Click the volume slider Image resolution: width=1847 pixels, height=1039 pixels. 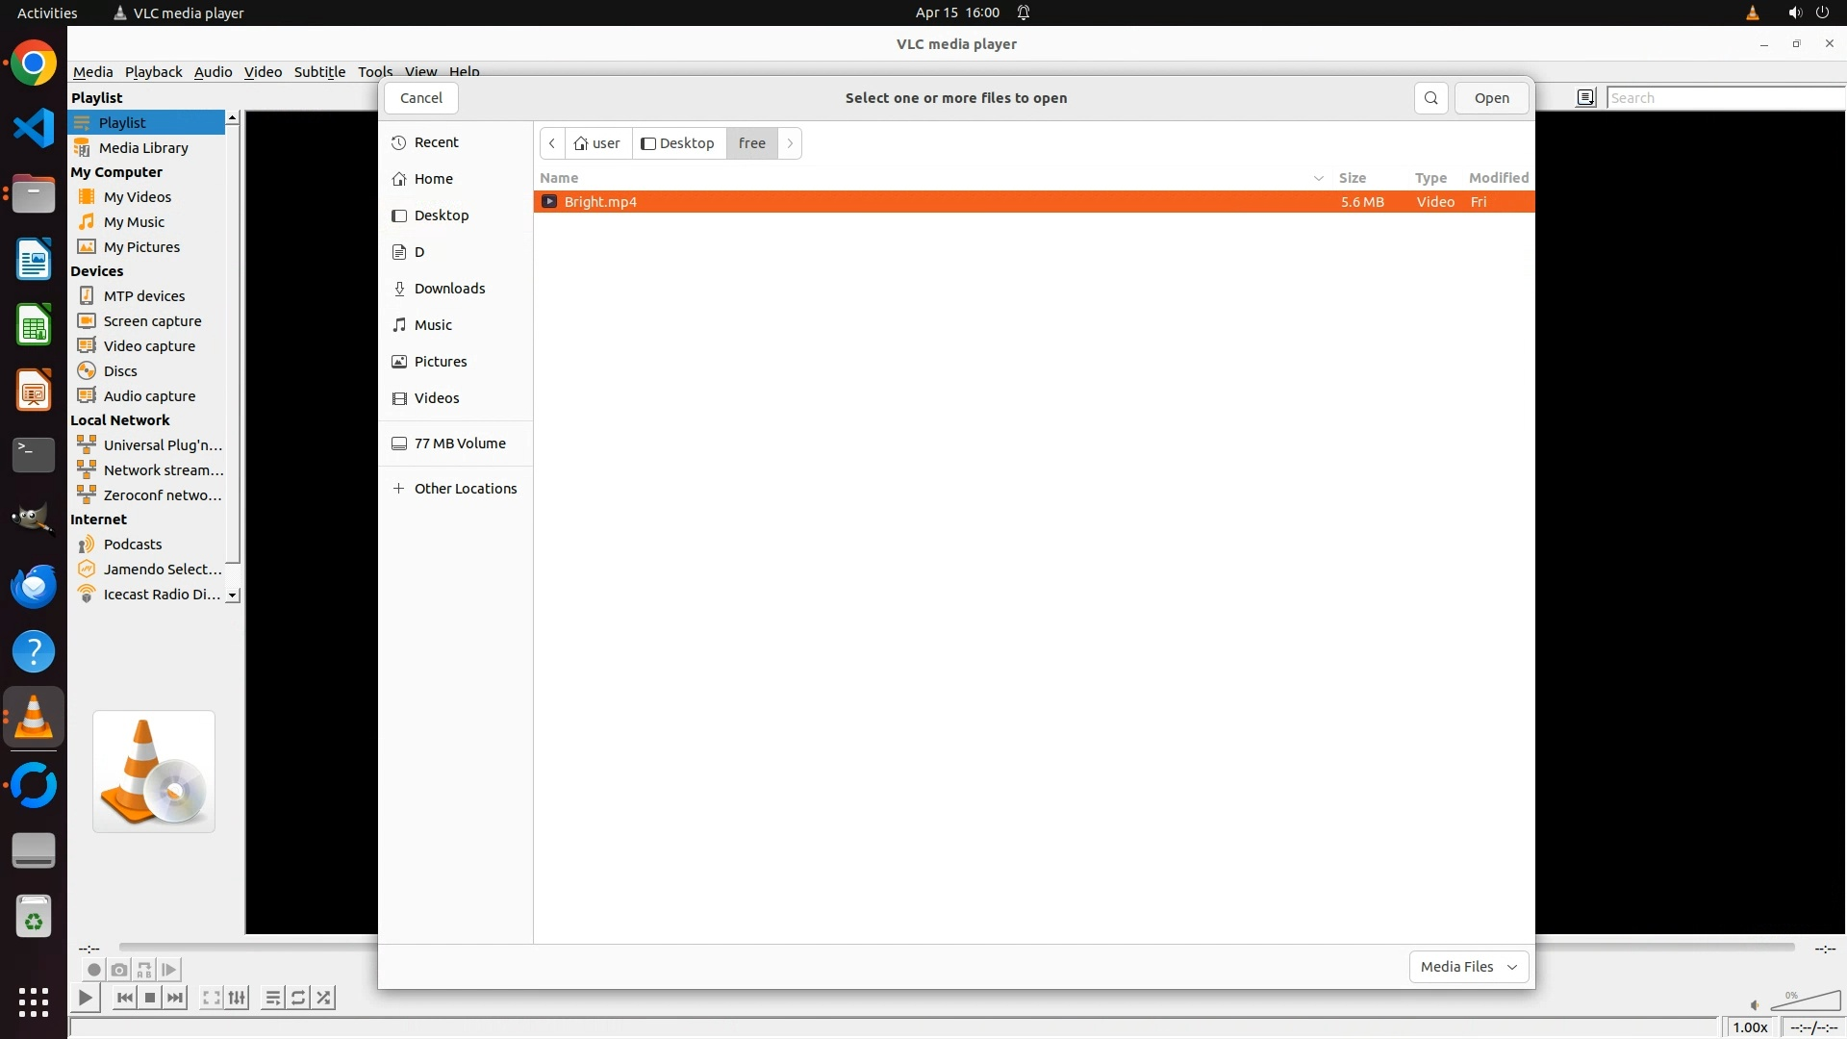tap(1805, 1002)
